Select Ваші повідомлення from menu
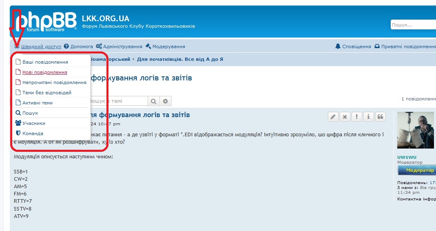Viewport: 436px width, 231px height. (x=45, y=62)
